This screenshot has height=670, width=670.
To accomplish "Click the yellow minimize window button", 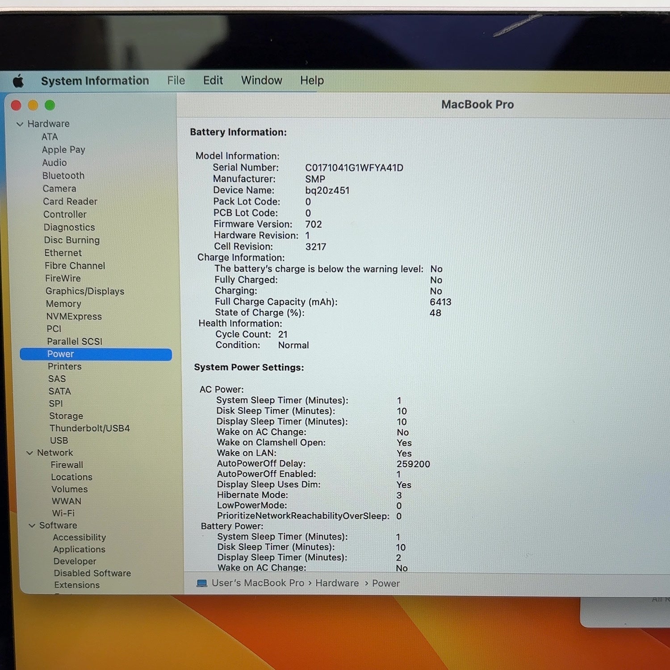I will tap(33, 105).
